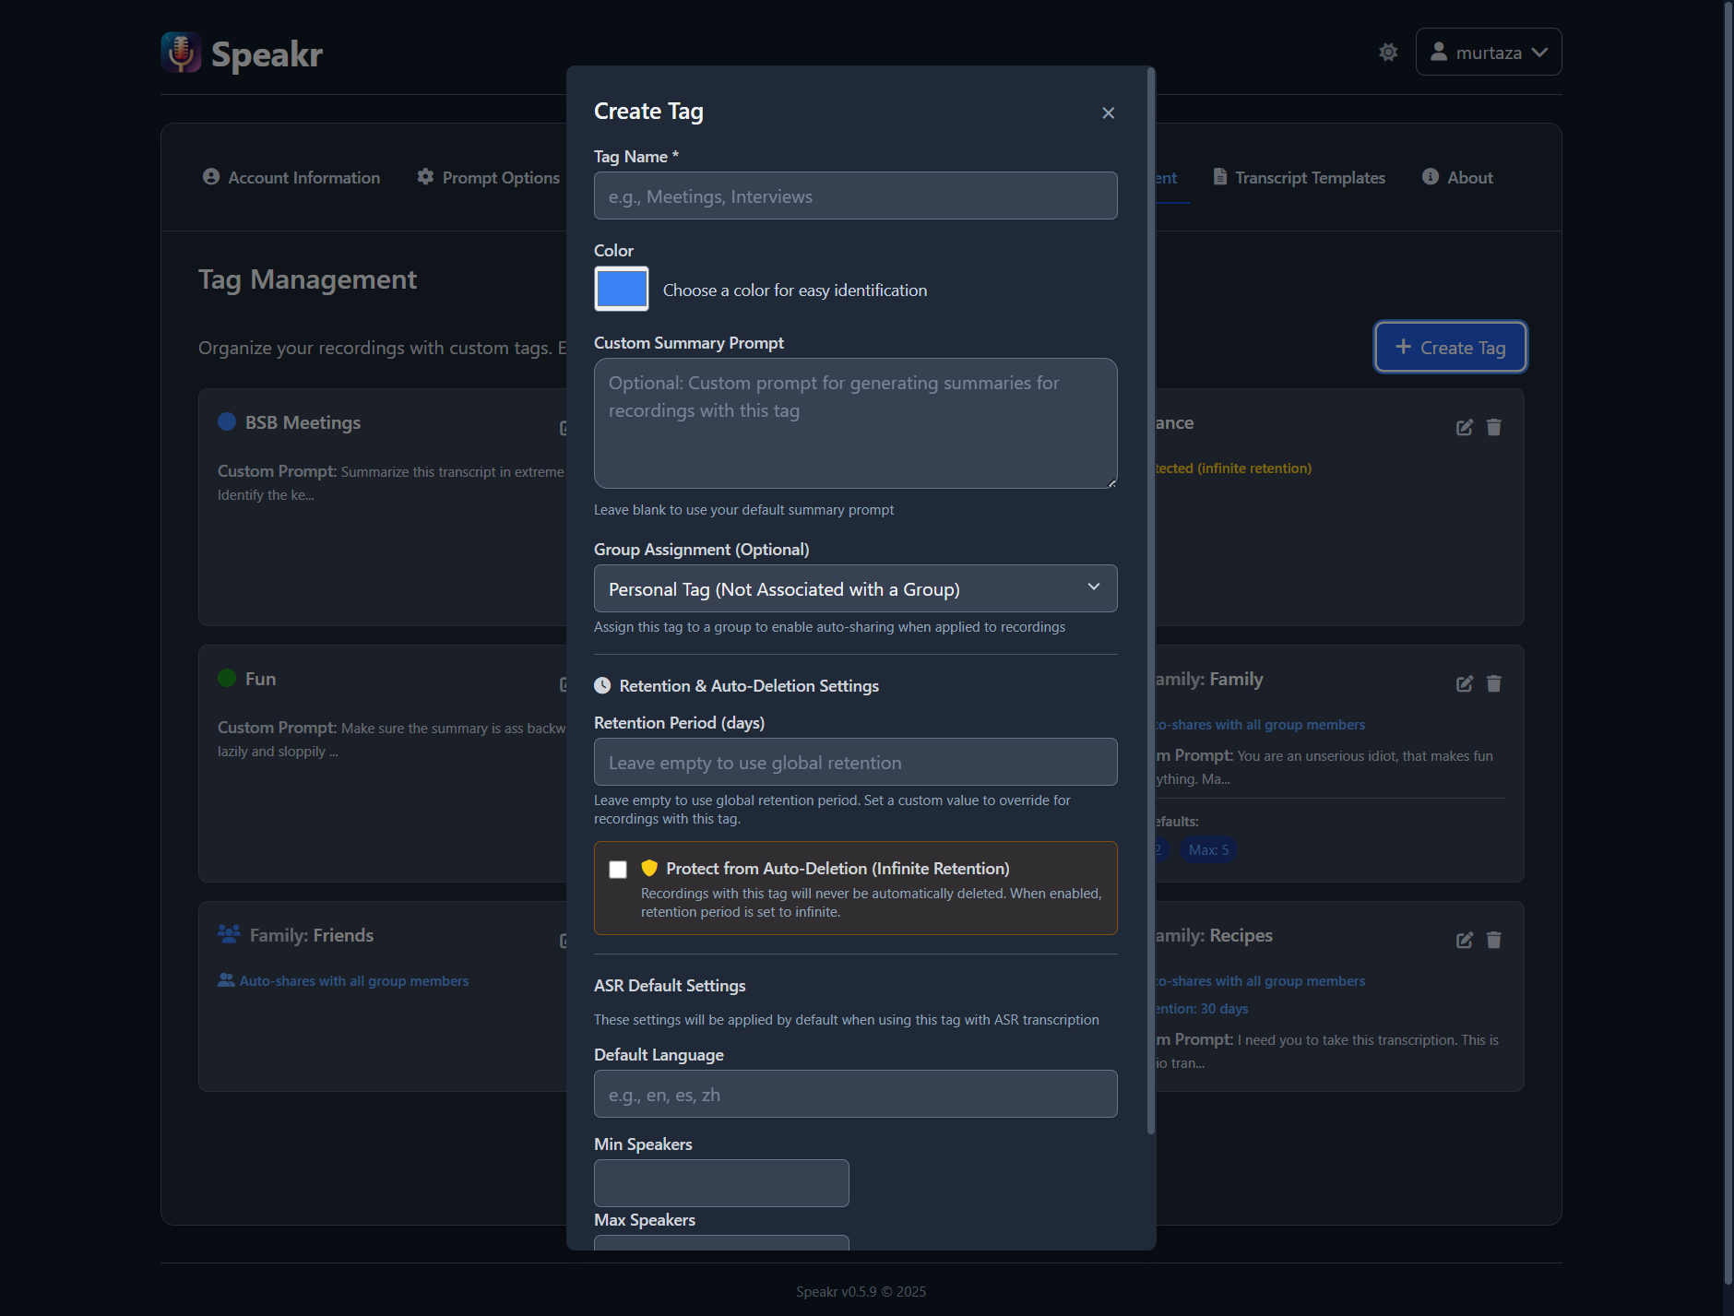
Task: Switch to the Account Information tab
Action: click(x=291, y=177)
